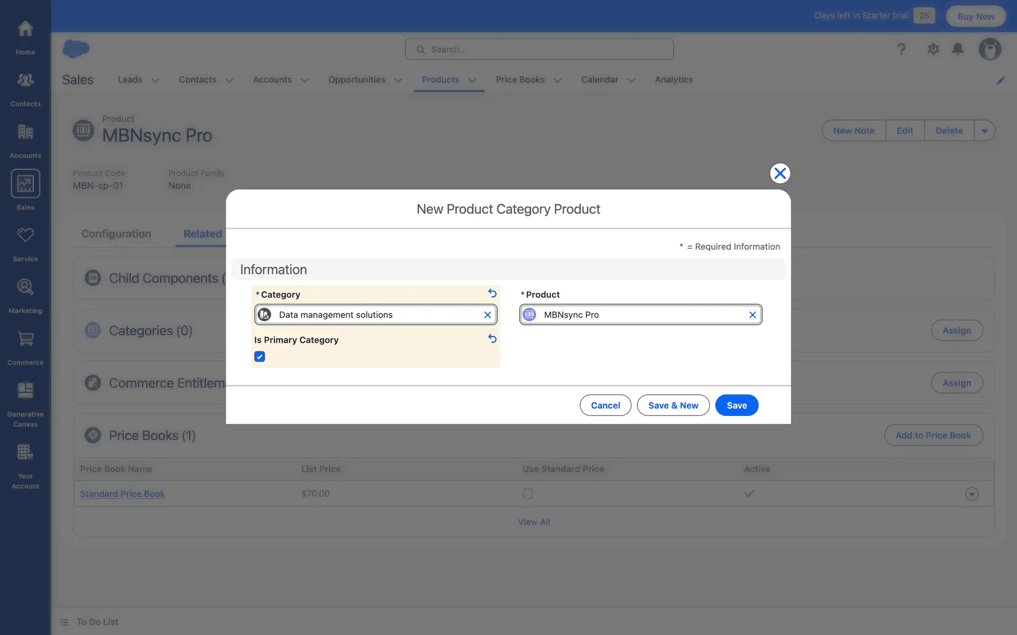Click Save & New button
This screenshot has width=1017, height=635.
pos(673,405)
